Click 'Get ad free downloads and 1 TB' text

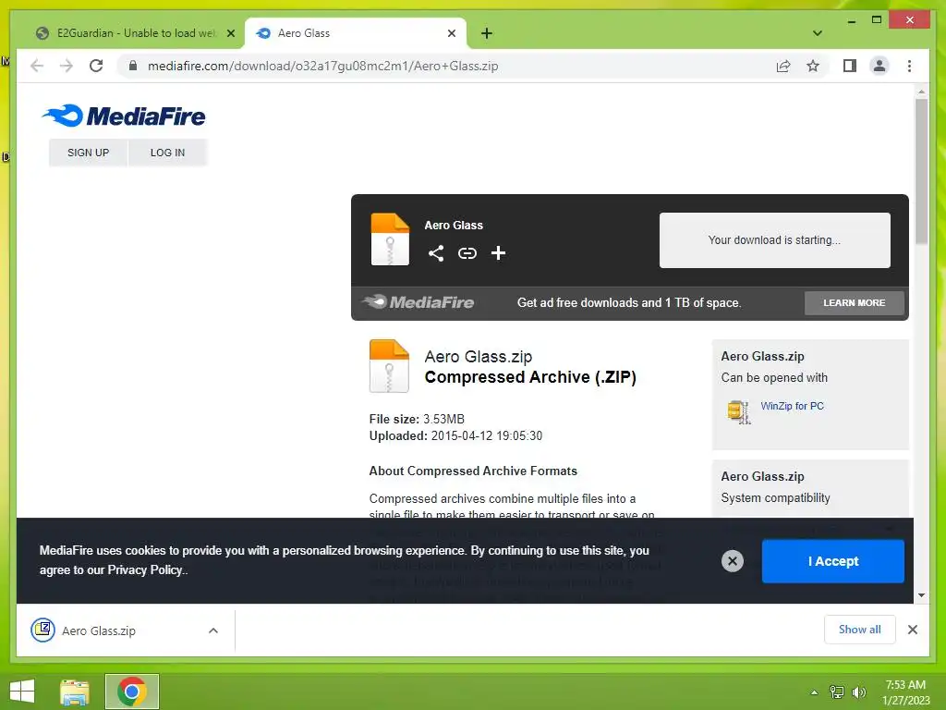[x=628, y=303]
